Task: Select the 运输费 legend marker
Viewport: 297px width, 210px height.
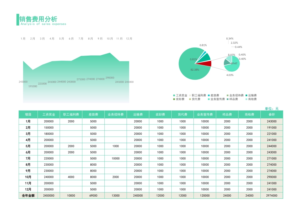Action: pyautogui.click(x=247, y=95)
